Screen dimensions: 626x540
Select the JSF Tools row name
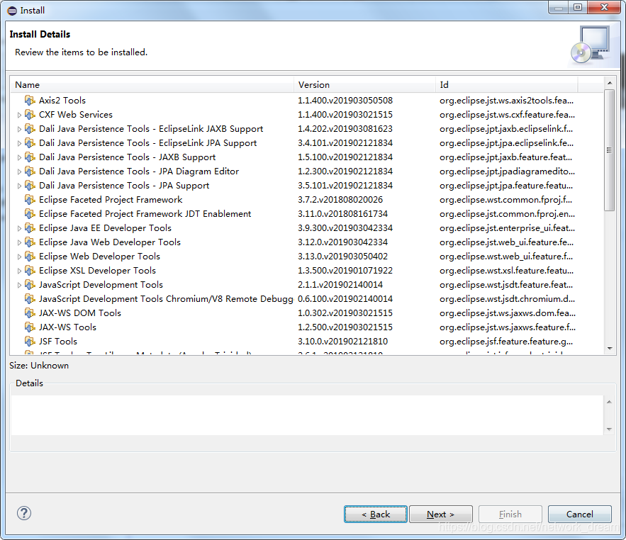58,342
